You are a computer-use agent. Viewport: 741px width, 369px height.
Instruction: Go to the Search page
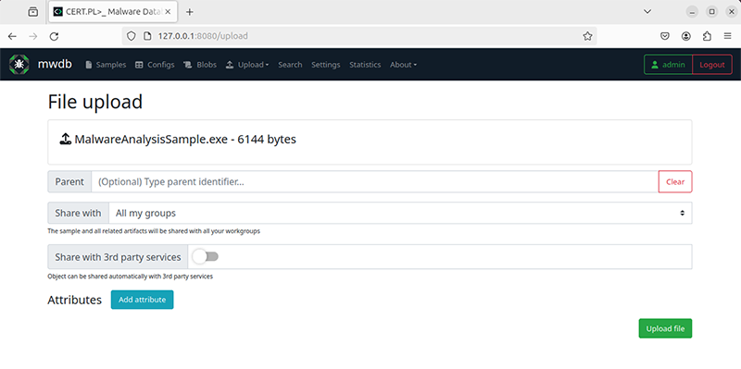(290, 65)
